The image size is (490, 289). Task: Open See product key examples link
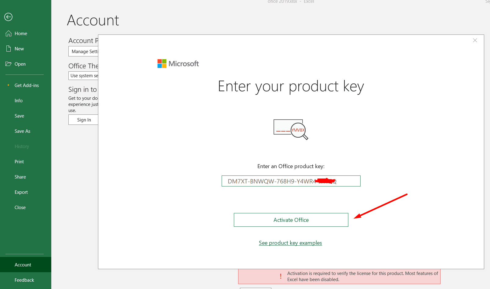click(290, 243)
